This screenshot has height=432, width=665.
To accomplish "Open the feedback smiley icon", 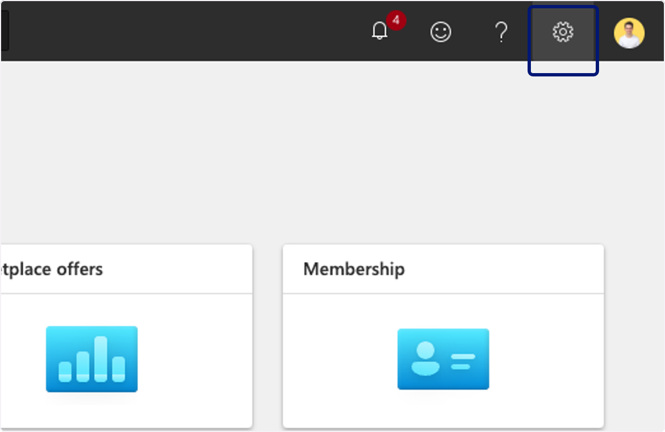I will click(x=441, y=32).
